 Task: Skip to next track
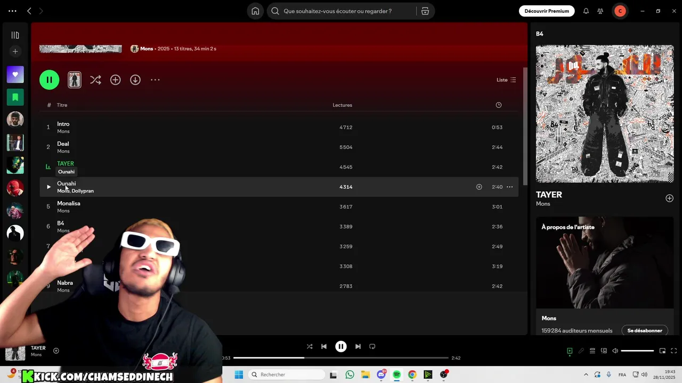point(358,346)
